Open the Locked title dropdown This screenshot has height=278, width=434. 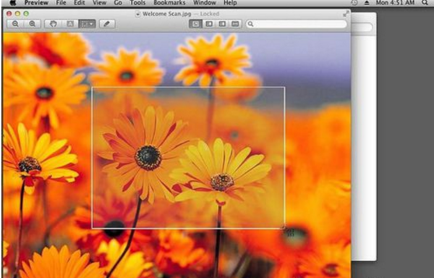[x=210, y=14]
